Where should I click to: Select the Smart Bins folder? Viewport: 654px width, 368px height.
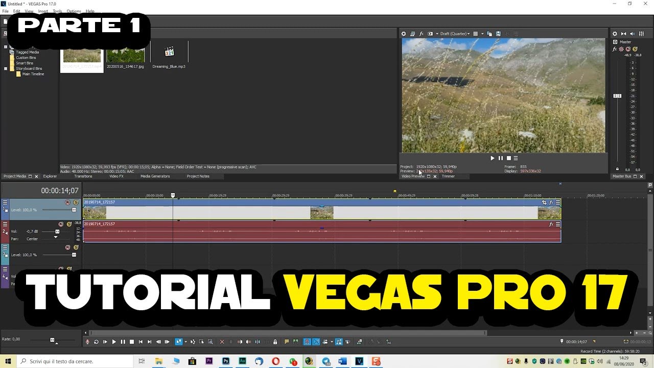[x=25, y=63]
